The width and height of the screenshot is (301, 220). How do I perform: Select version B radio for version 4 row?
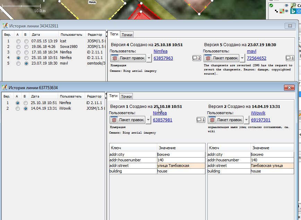(x=26, y=58)
